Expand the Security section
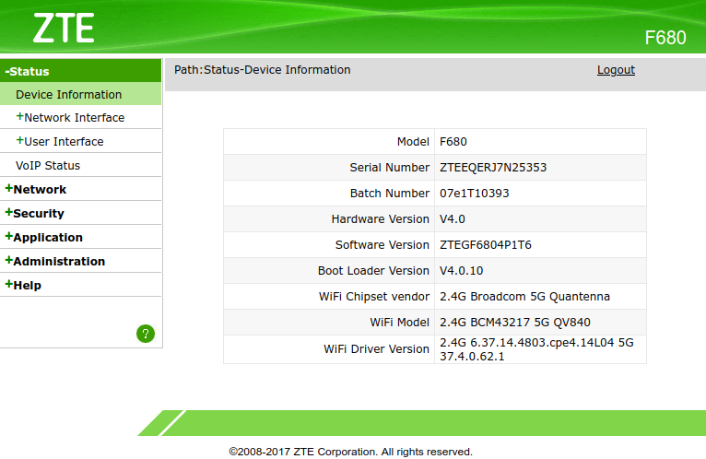Screen dimensions: 706x459 [35, 213]
